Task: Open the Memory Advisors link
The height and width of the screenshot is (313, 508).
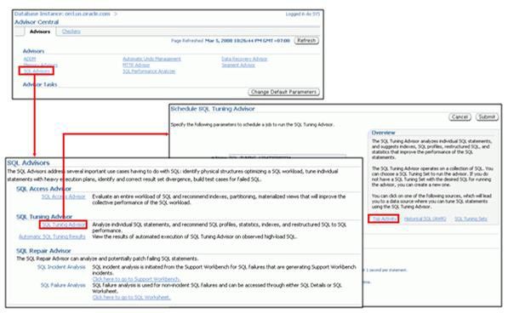Action: click(41, 65)
